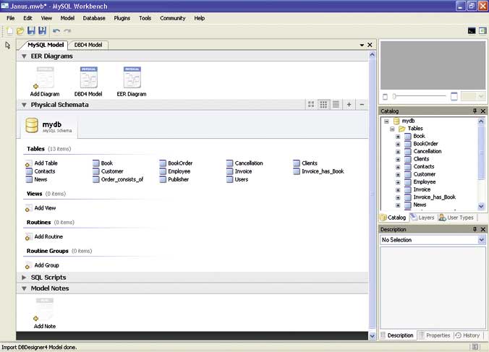This screenshot has width=489, height=352.
Task: Click zoom out page icon in navigator
Action: pyautogui.click(x=385, y=97)
